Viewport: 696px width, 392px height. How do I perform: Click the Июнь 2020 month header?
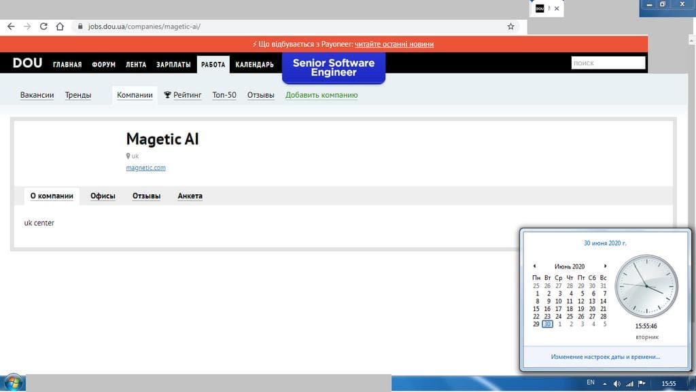tap(570, 266)
